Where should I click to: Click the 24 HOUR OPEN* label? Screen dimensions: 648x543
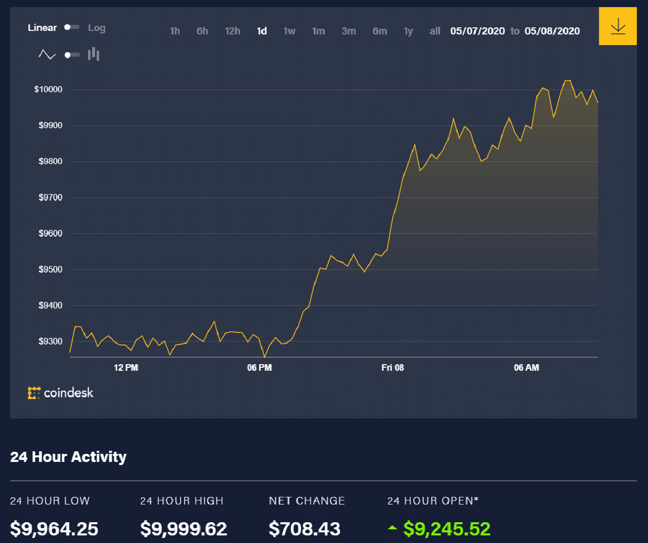433,501
